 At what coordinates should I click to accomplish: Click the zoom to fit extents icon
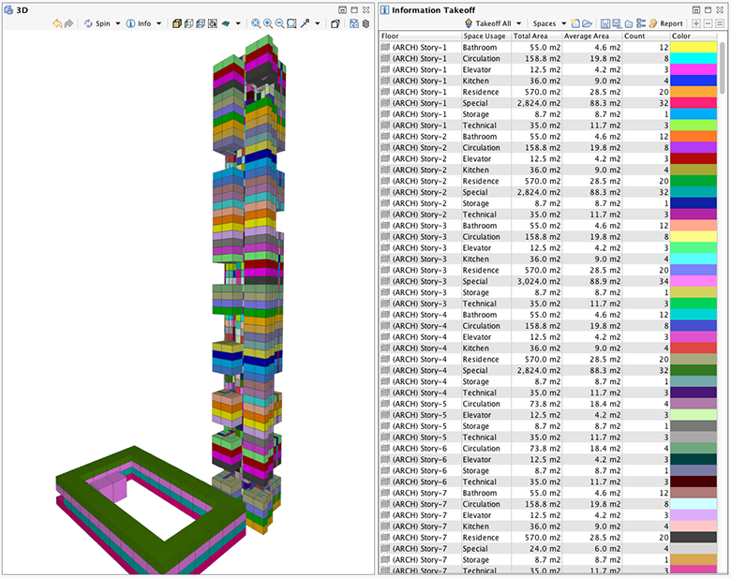pyautogui.click(x=256, y=23)
